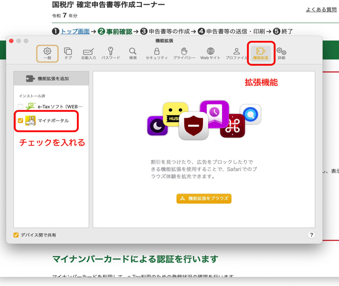Open the 検索 magnifier settings

[x=132, y=53]
